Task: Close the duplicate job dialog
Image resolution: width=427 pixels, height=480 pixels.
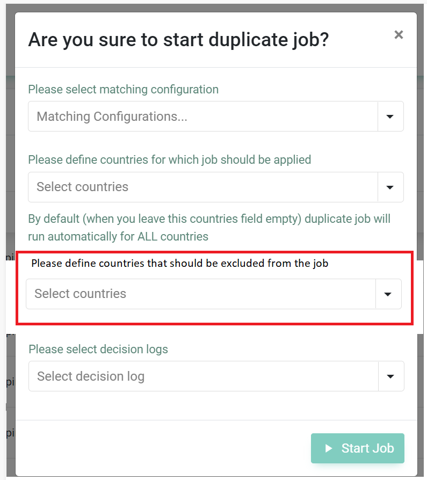Action: click(399, 35)
